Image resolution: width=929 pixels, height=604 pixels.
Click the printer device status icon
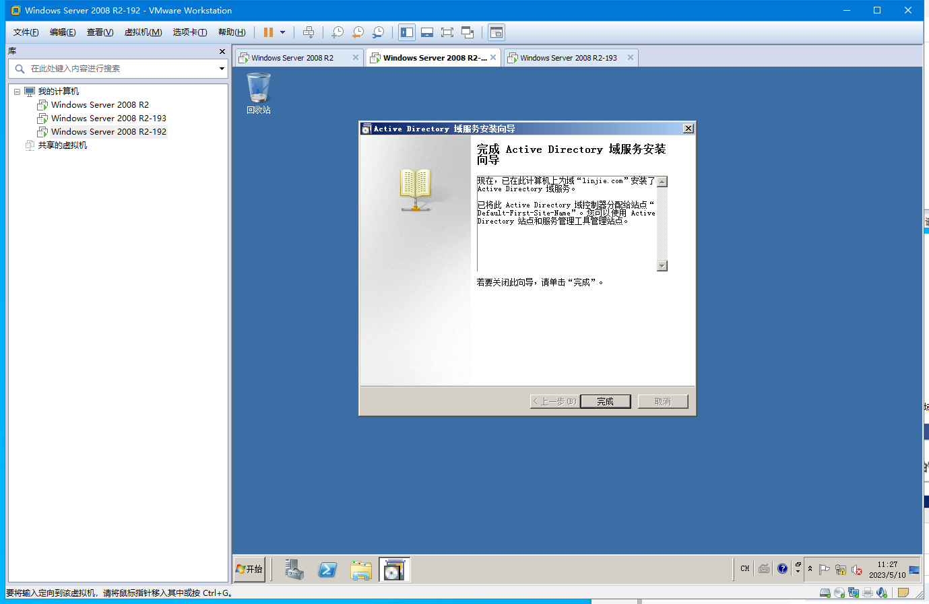(868, 593)
